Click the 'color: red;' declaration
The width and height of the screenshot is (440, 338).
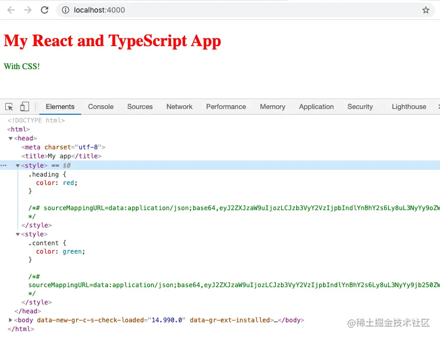(x=57, y=183)
